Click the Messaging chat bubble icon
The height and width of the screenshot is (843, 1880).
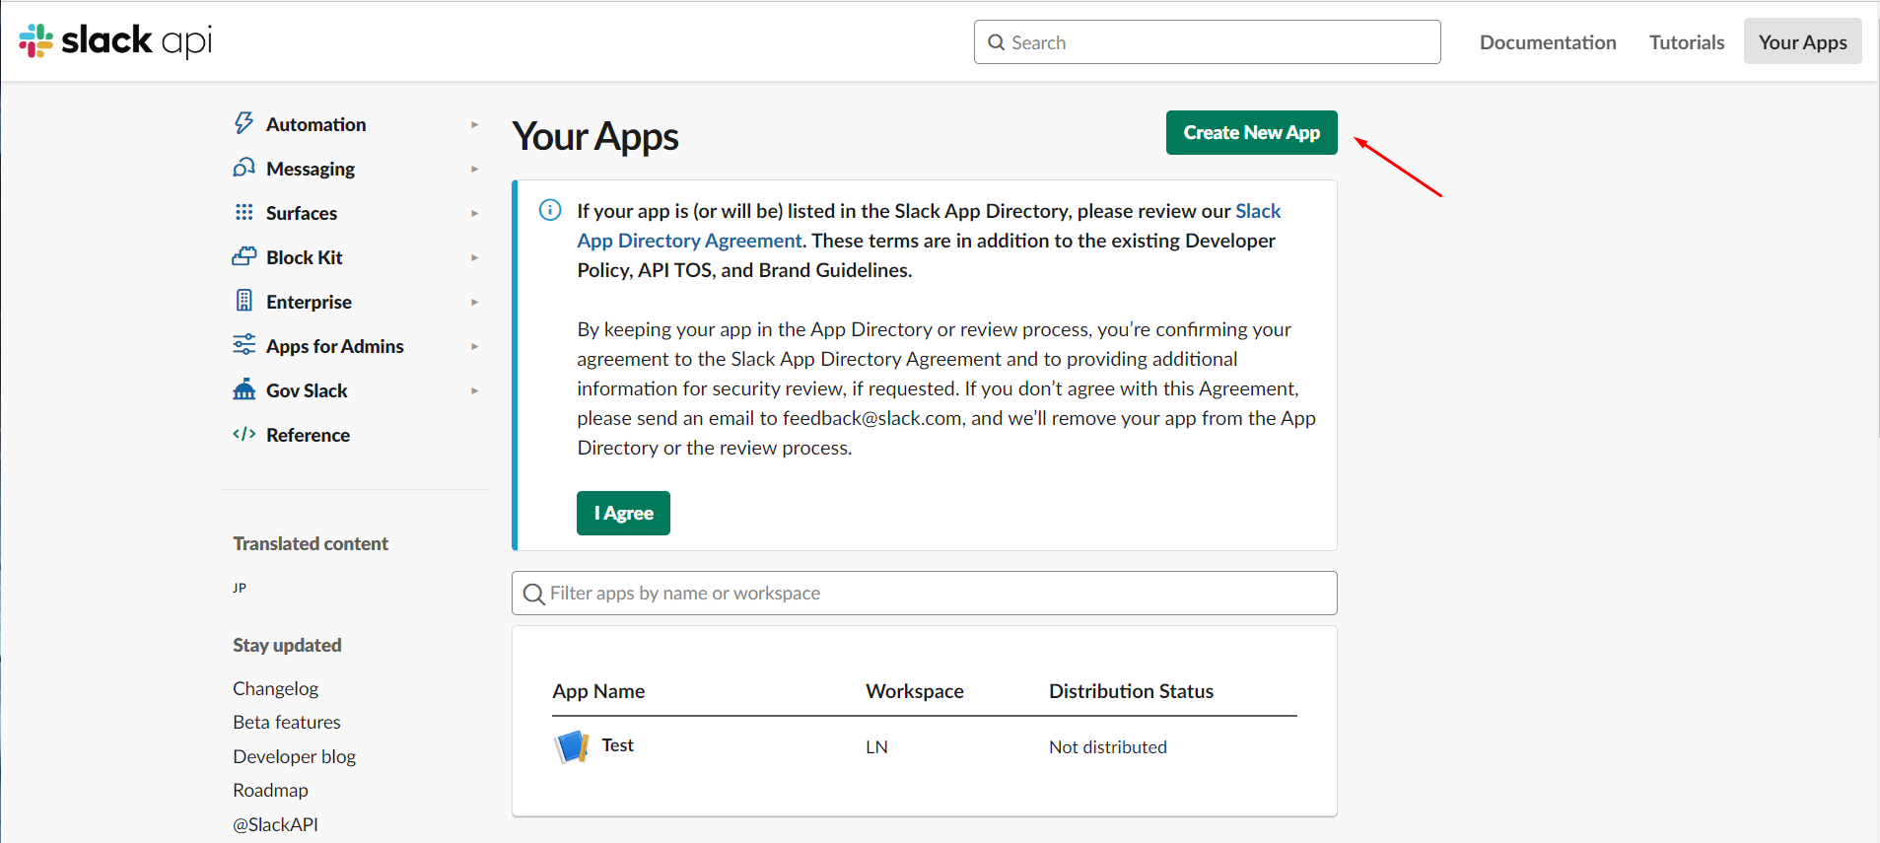[244, 168]
